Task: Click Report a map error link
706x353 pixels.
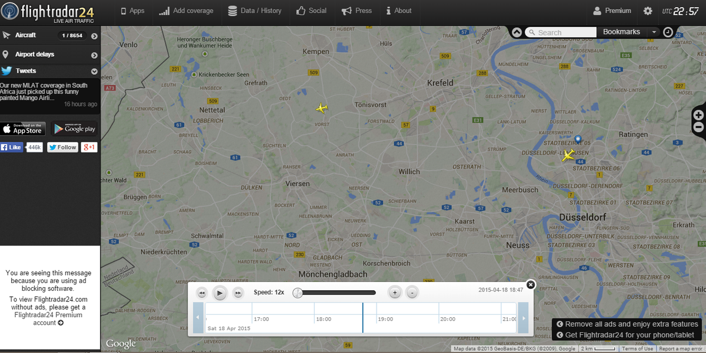Action: (x=681, y=349)
